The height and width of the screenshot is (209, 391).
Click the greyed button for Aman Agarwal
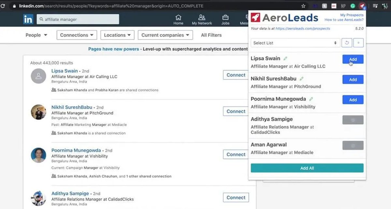tap(353, 145)
